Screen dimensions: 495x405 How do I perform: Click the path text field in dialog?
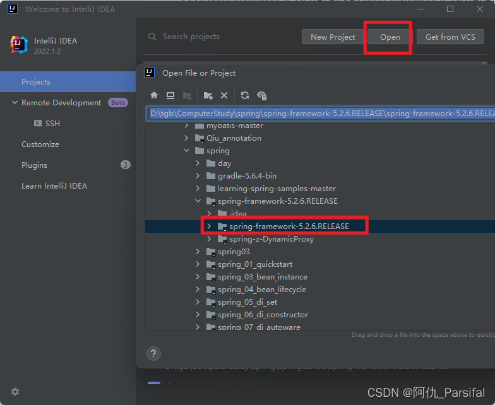tap(321, 114)
